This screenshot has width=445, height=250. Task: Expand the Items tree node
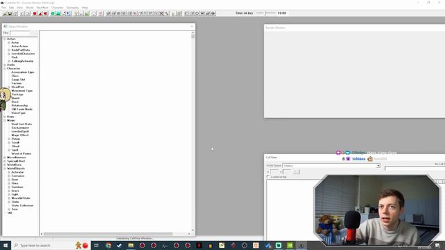pyautogui.click(x=5, y=117)
